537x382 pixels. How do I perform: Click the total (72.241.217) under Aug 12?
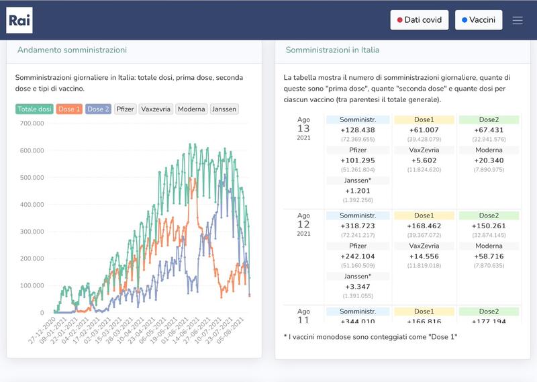click(x=358, y=236)
